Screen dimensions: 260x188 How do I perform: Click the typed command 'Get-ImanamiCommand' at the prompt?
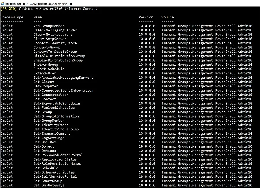point(79,9)
